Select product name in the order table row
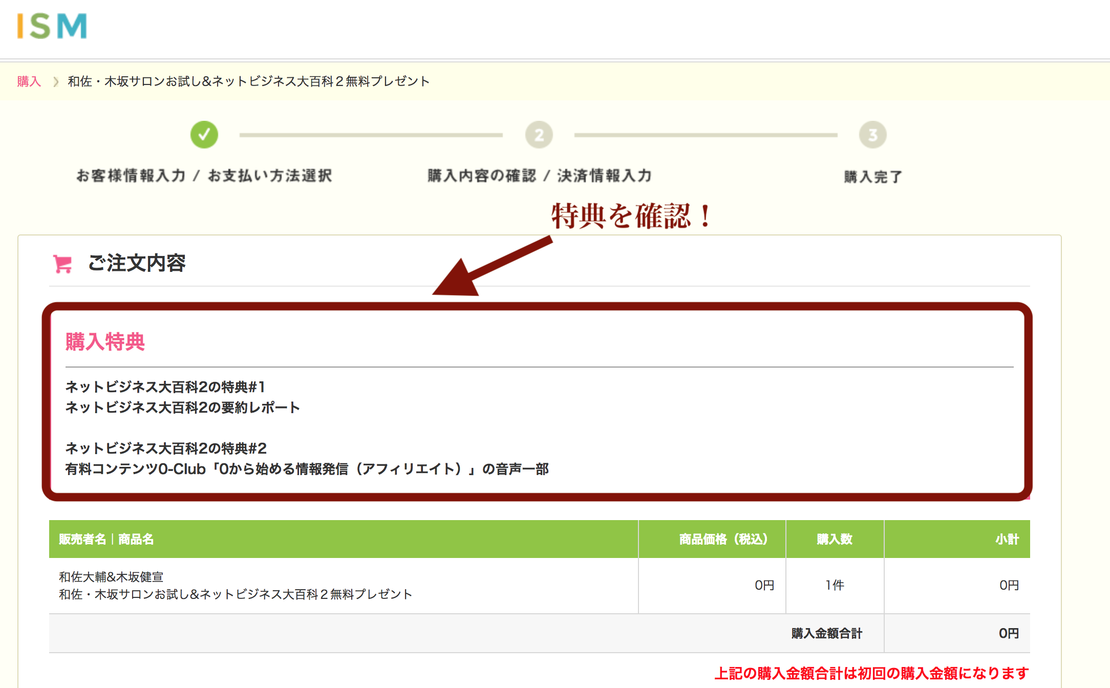 tap(236, 594)
